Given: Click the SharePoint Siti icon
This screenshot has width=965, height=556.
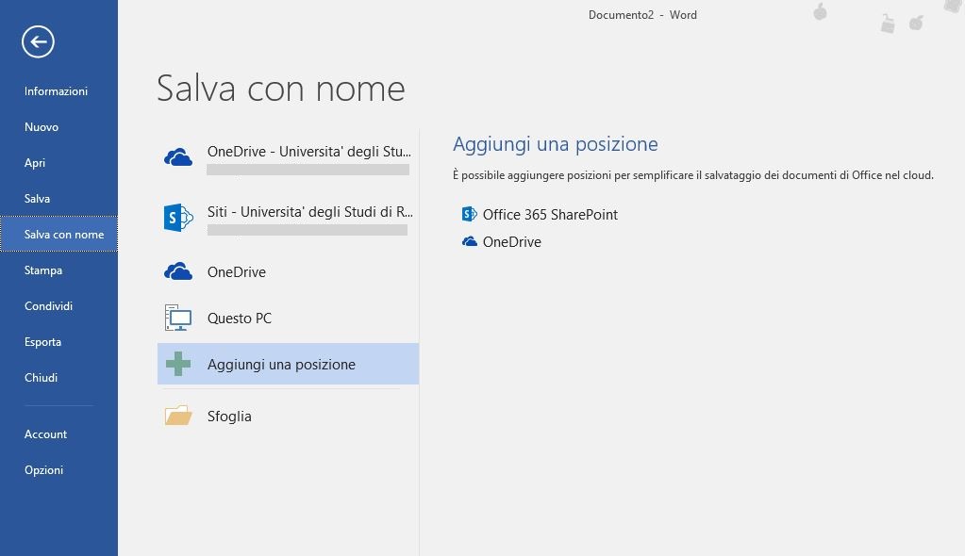Looking at the screenshot, I should click(x=178, y=217).
